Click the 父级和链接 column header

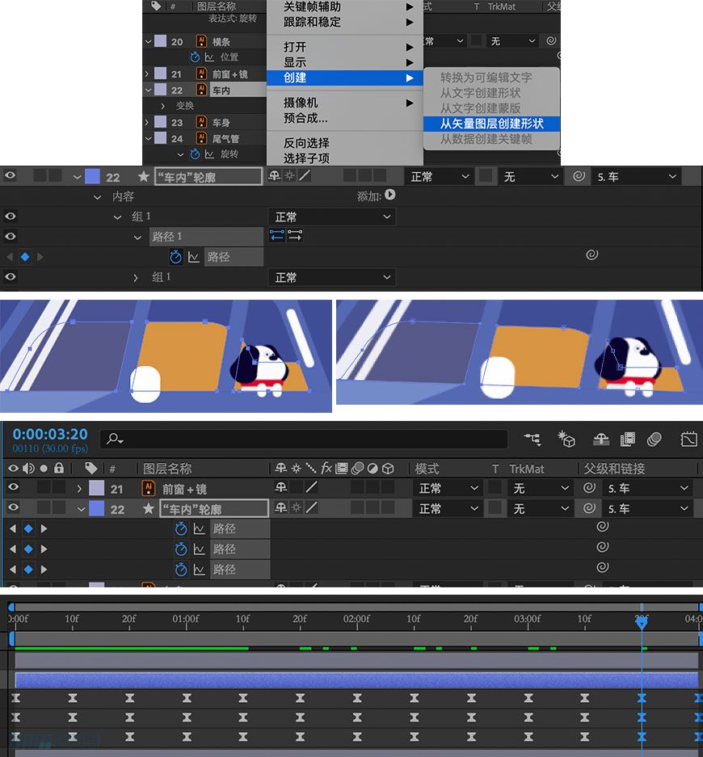[x=614, y=469]
